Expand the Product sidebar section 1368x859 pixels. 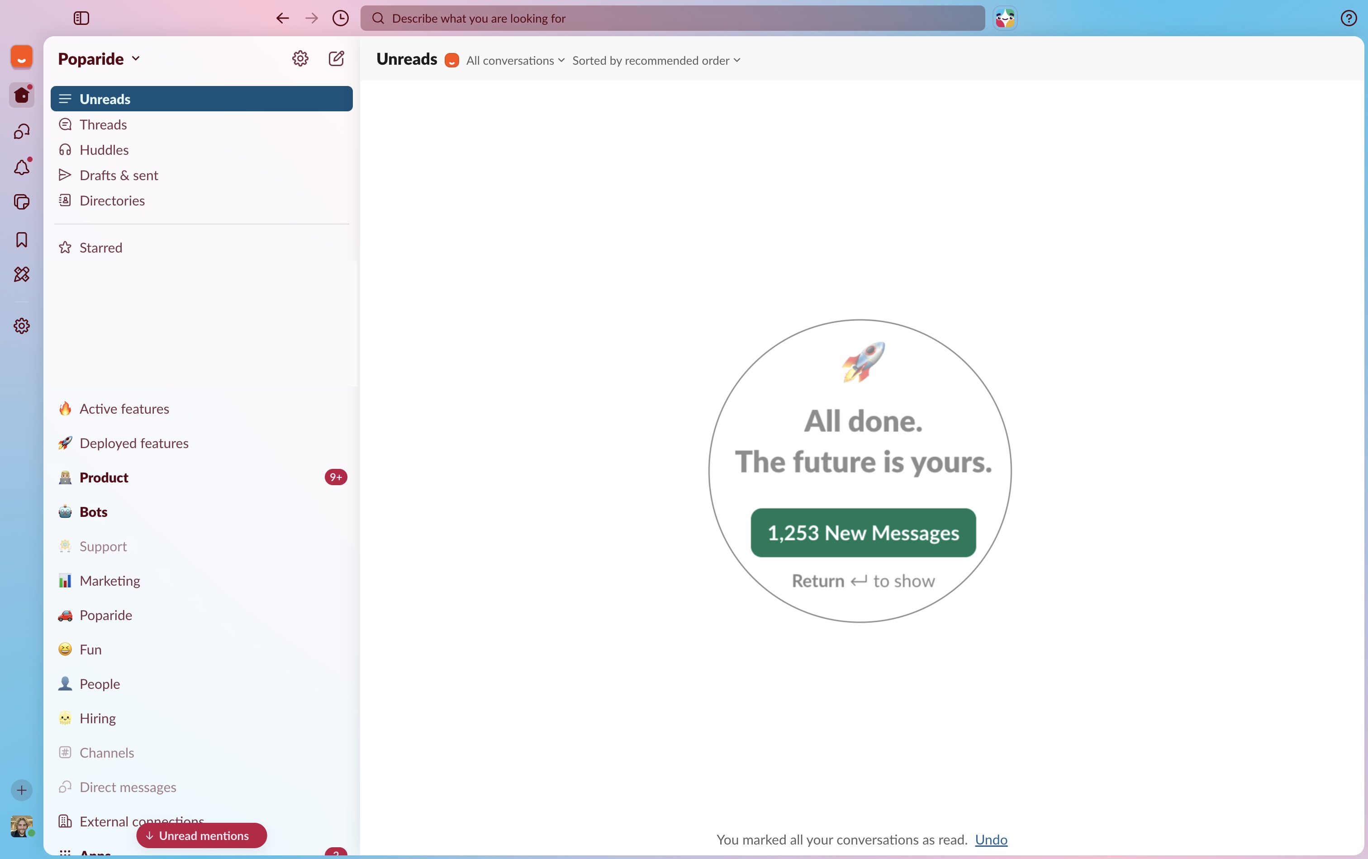[x=104, y=478]
